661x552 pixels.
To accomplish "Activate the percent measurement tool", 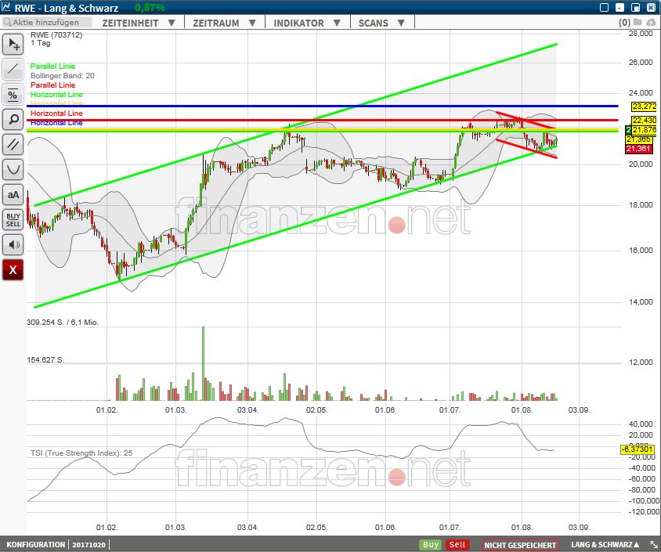I will (x=13, y=94).
